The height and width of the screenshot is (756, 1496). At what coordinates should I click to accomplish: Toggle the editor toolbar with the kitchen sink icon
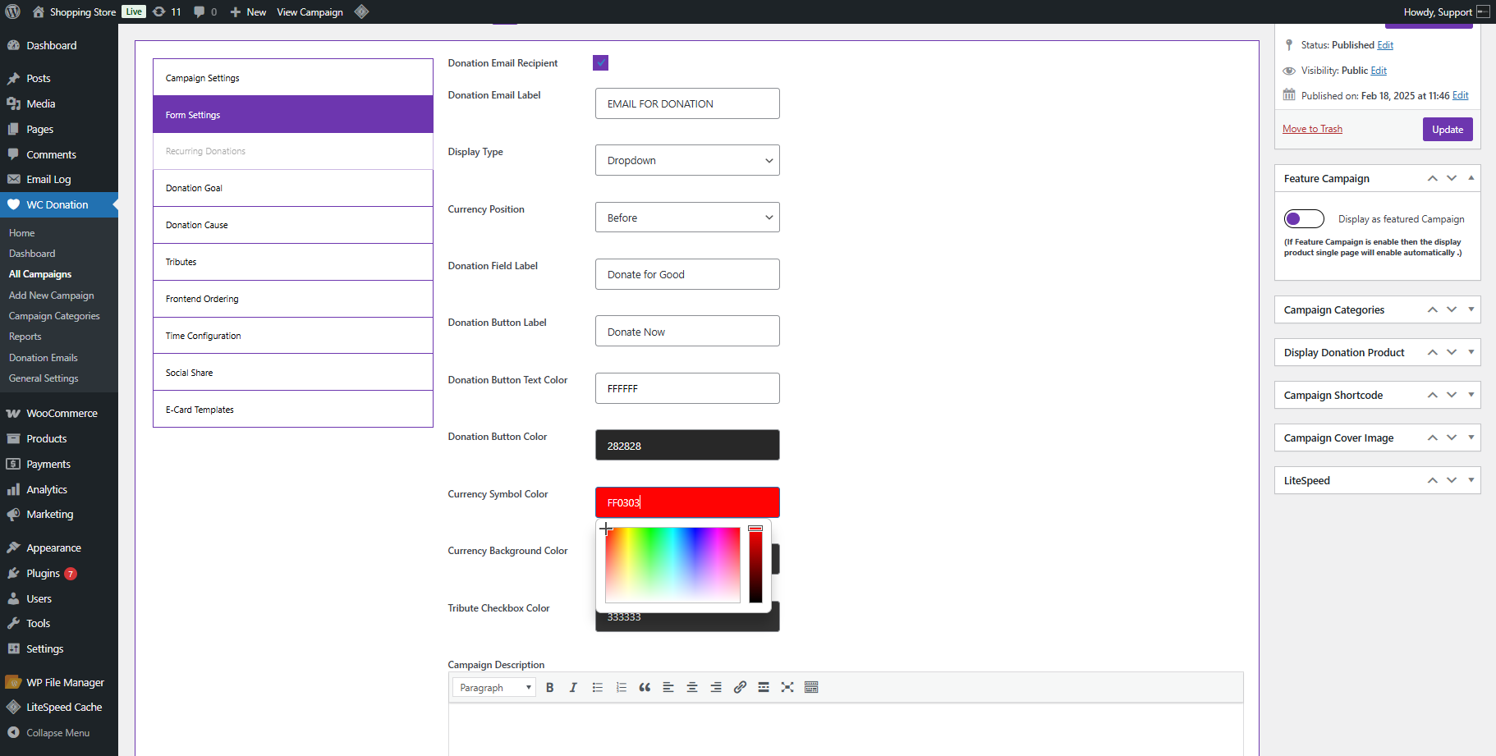811,688
